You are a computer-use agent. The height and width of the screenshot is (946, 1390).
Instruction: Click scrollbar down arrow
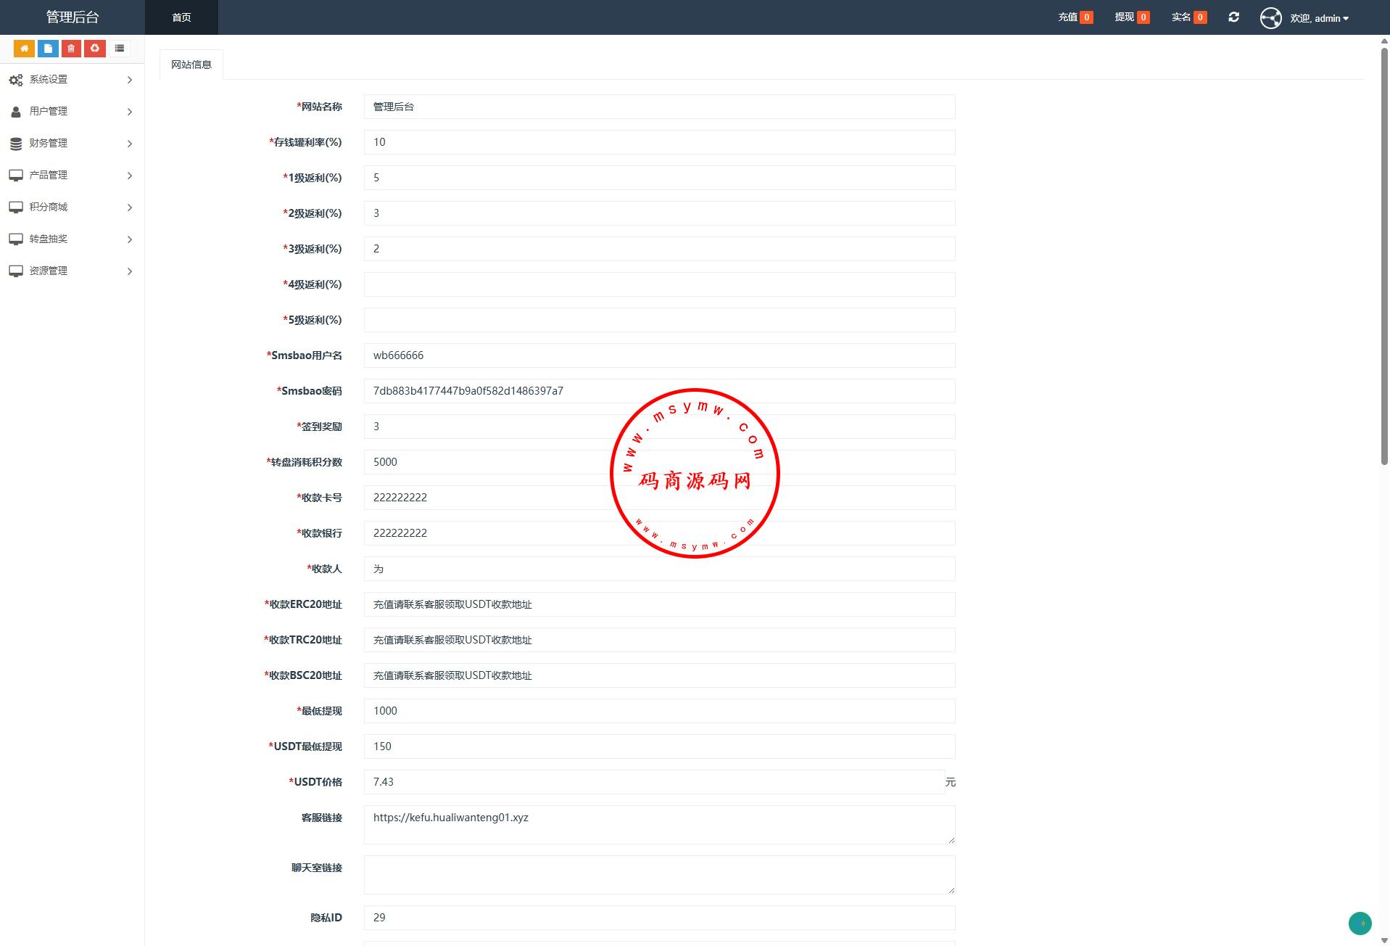[x=1384, y=940]
